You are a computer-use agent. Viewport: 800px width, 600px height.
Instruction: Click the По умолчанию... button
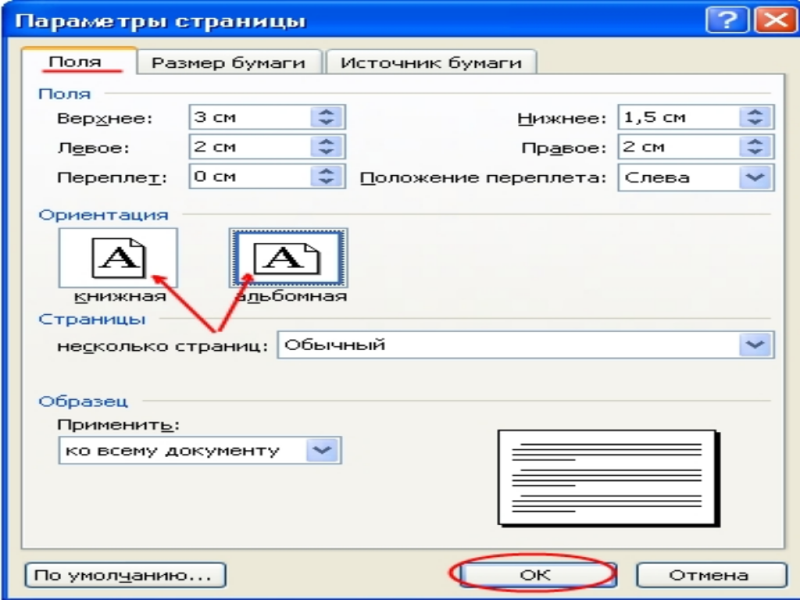click(125, 575)
